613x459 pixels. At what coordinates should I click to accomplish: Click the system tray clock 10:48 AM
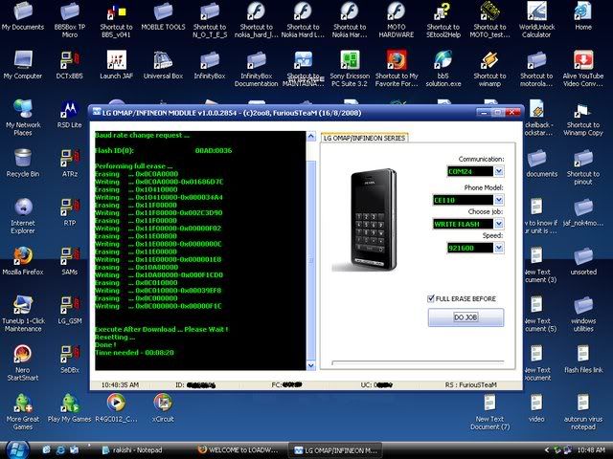591,450
